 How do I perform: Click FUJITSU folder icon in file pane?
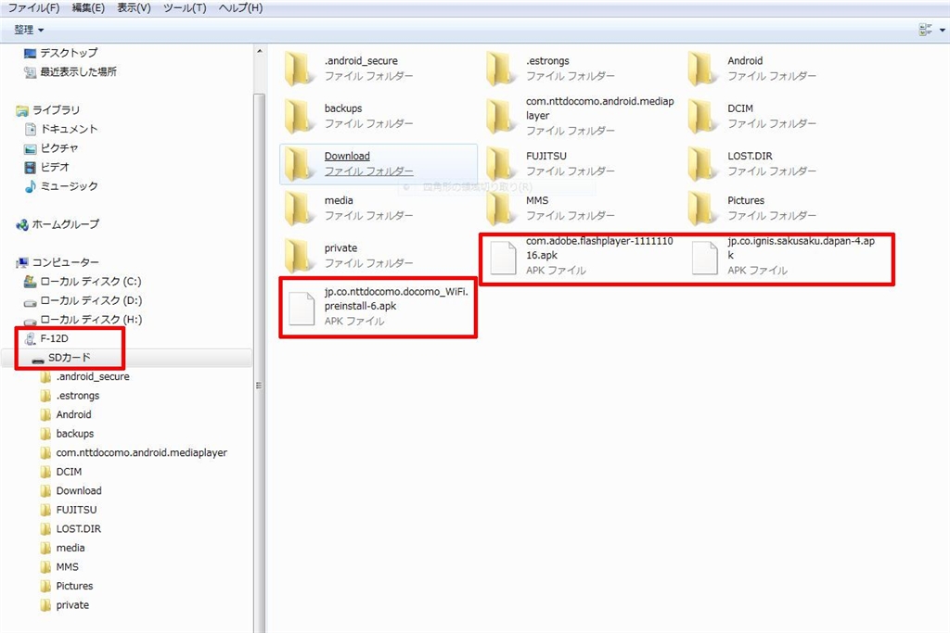[501, 164]
